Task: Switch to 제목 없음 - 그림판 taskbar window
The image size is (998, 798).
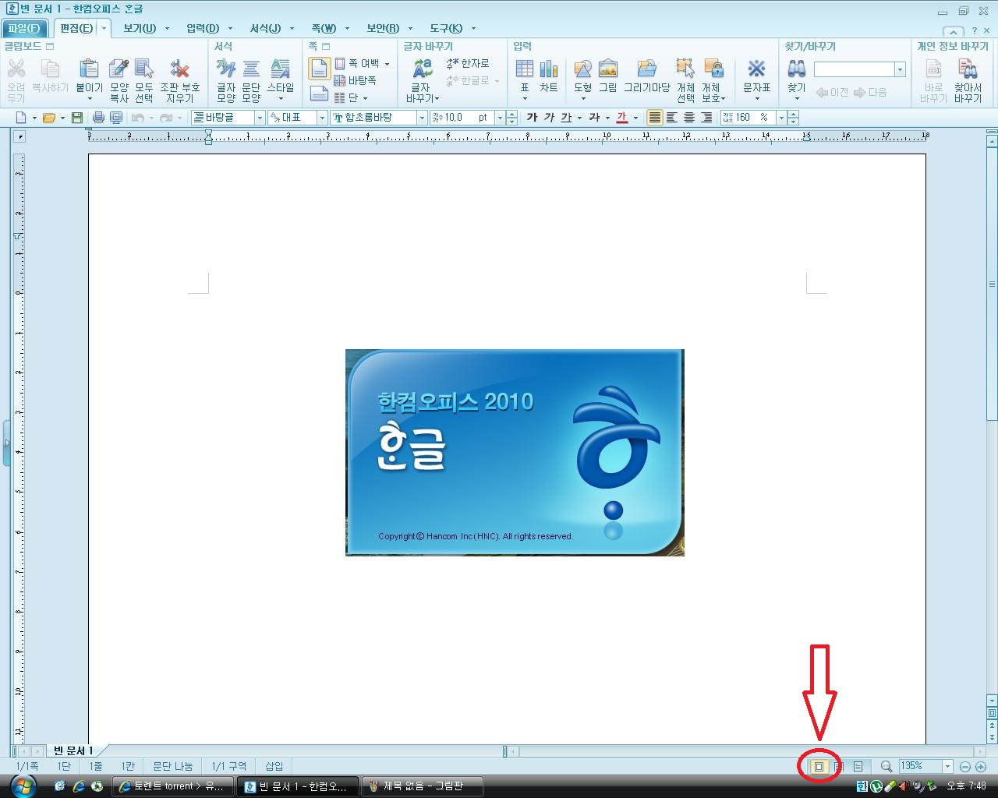Action: coord(422,786)
